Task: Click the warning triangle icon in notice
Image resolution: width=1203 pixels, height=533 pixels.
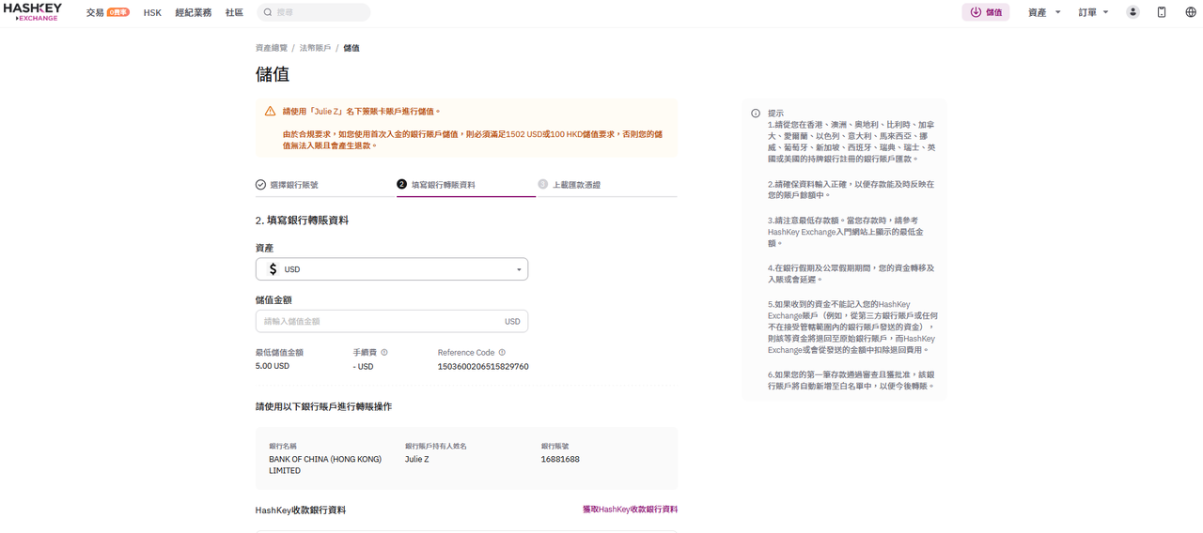Action: pos(270,112)
